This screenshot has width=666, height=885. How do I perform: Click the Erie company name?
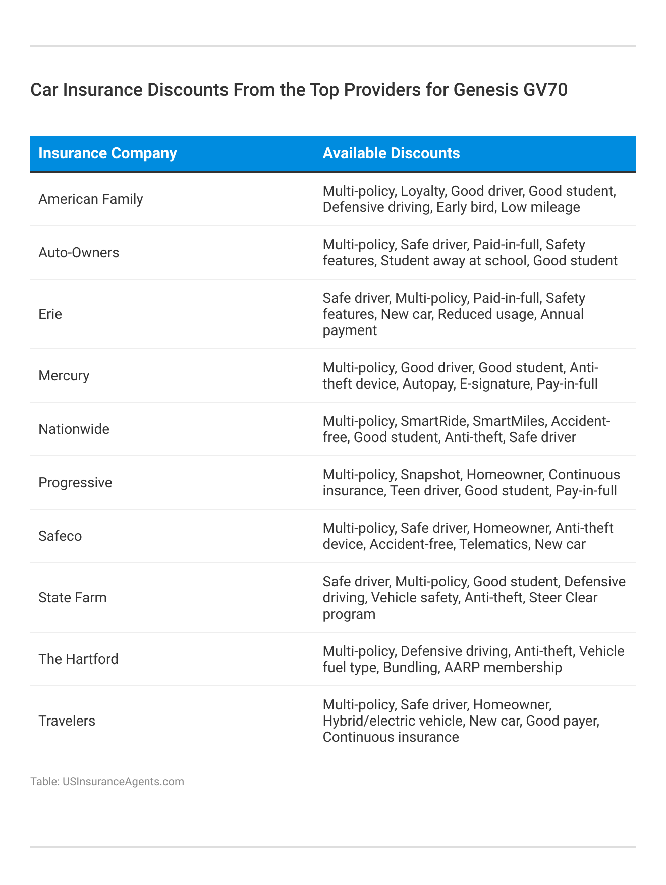[x=50, y=314]
